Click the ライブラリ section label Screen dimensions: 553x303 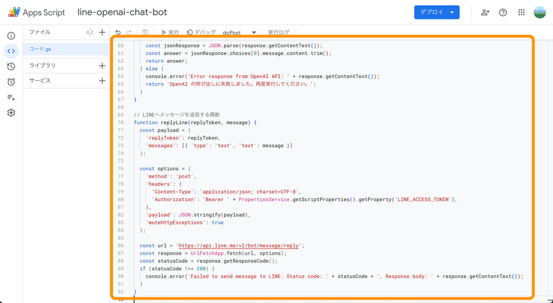42,65
